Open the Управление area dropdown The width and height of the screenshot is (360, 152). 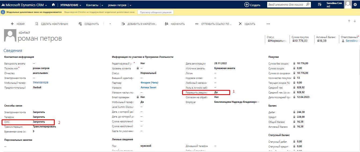click(71, 5)
